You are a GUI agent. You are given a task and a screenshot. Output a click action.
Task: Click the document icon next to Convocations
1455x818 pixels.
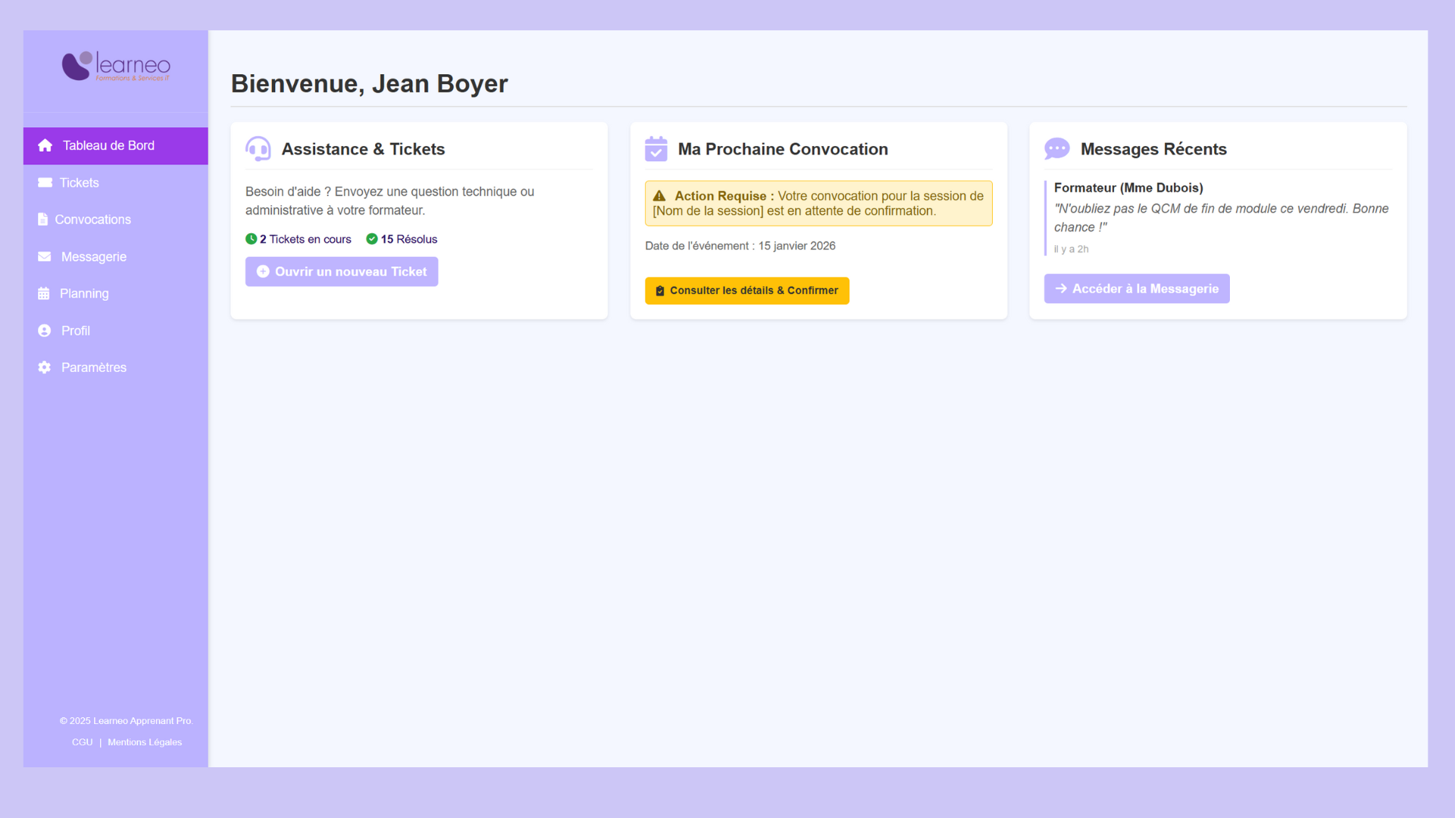42,220
